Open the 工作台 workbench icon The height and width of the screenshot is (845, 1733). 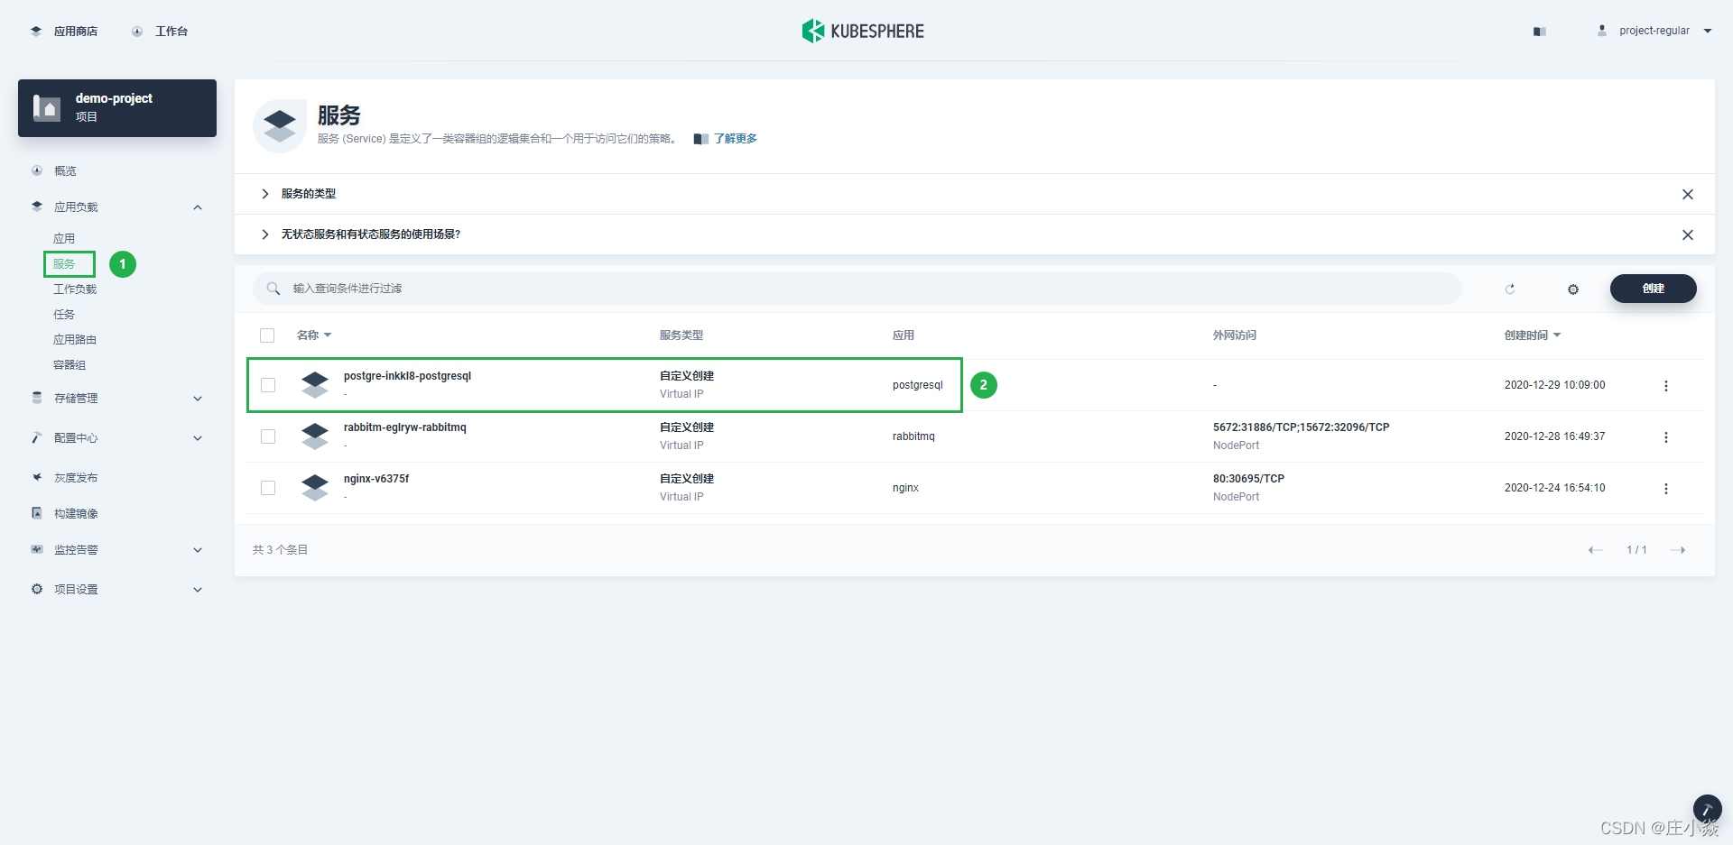[x=137, y=31]
